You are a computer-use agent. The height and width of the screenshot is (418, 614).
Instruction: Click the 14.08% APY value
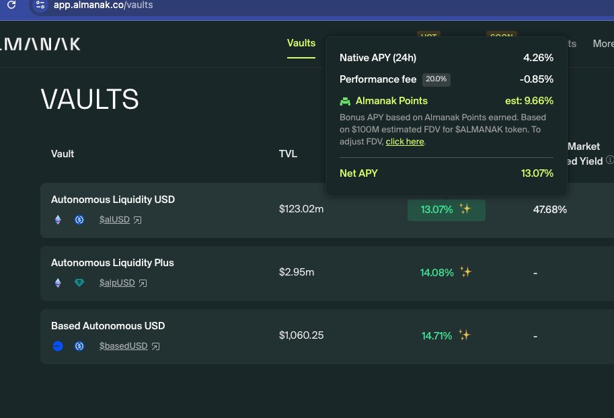pyautogui.click(x=436, y=273)
